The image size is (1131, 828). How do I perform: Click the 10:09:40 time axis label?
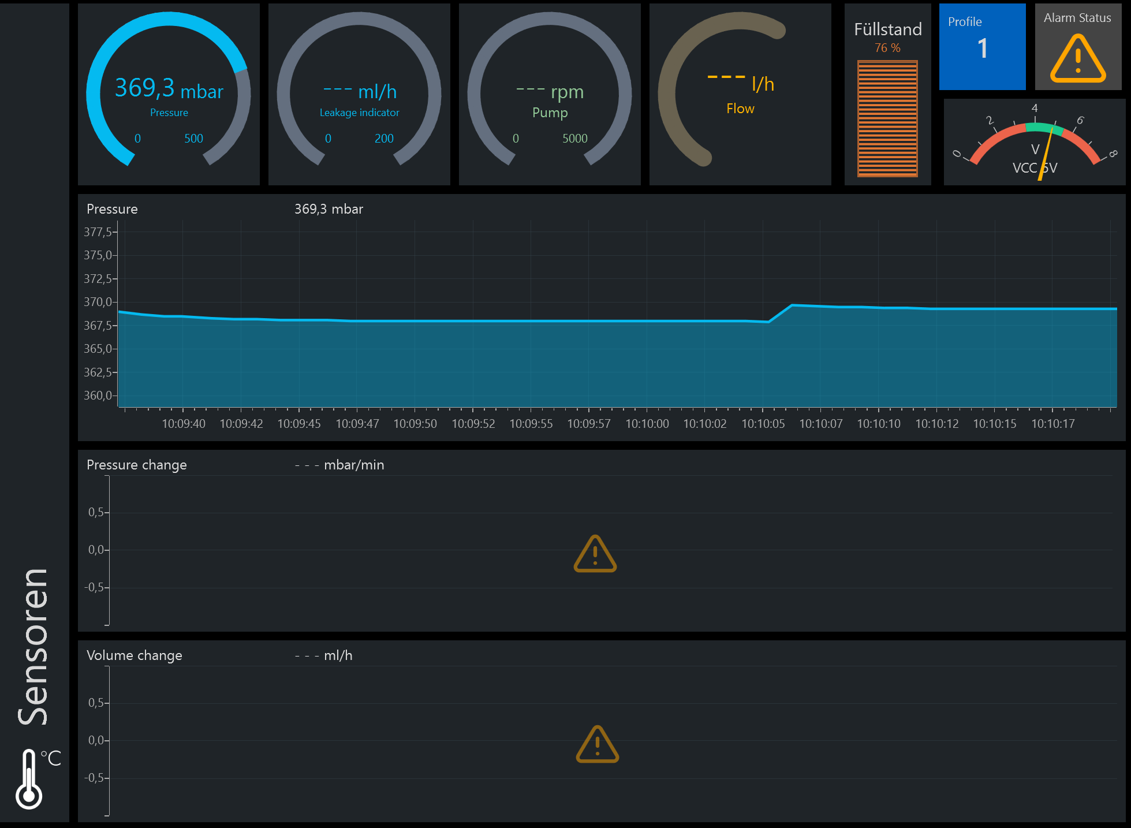(184, 424)
